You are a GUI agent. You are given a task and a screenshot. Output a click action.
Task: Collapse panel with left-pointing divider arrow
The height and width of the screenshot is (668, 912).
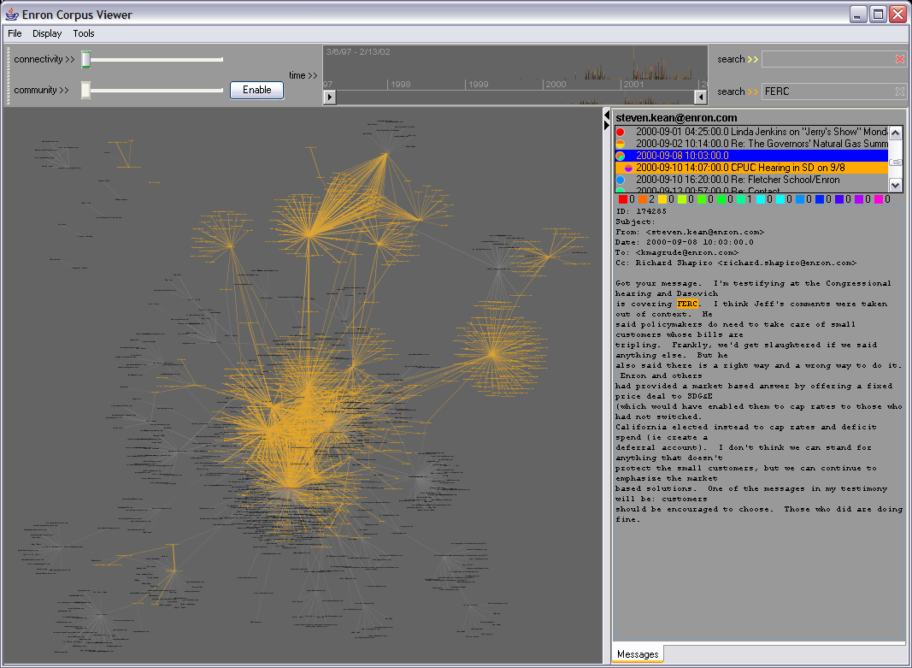(x=607, y=114)
